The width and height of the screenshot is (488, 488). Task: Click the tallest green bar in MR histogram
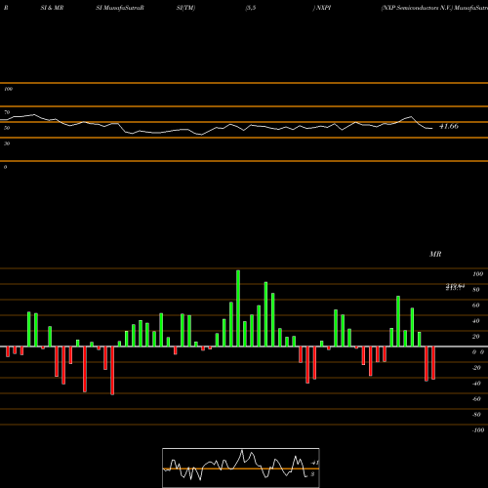coord(238,308)
